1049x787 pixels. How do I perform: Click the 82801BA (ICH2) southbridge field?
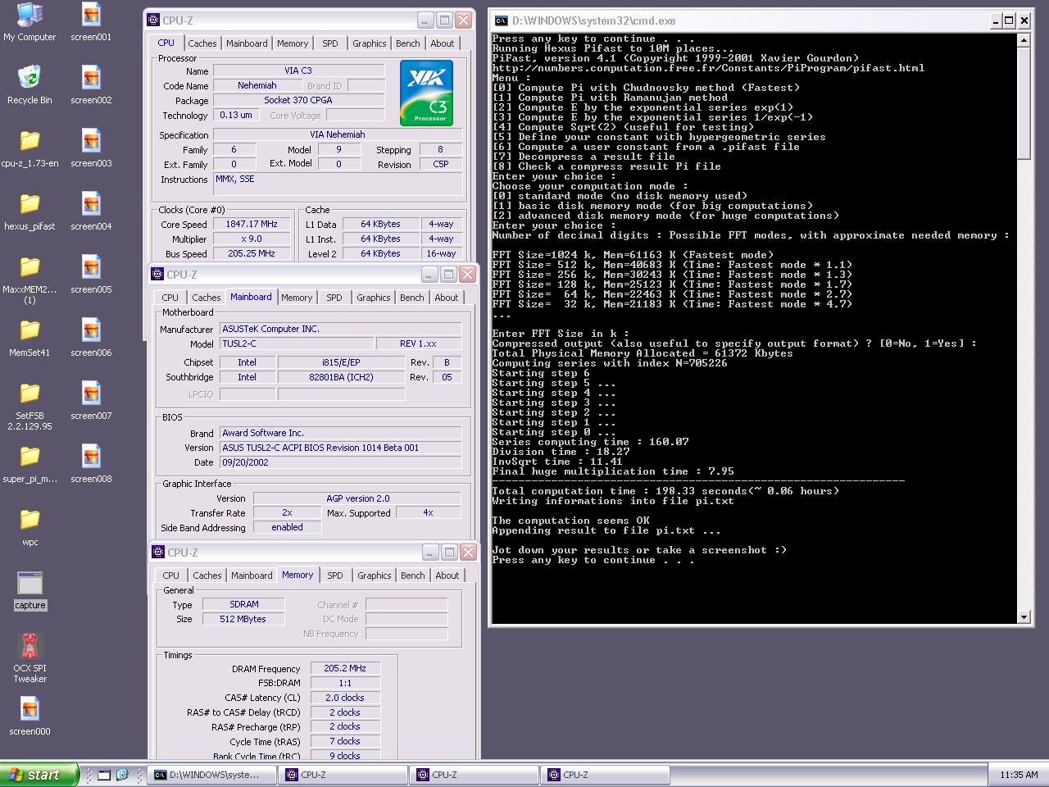click(341, 377)
